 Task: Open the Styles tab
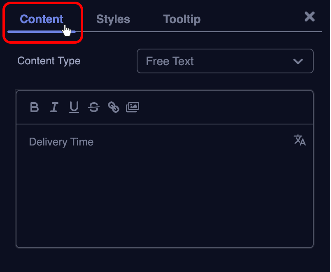(x=113, y=19)
